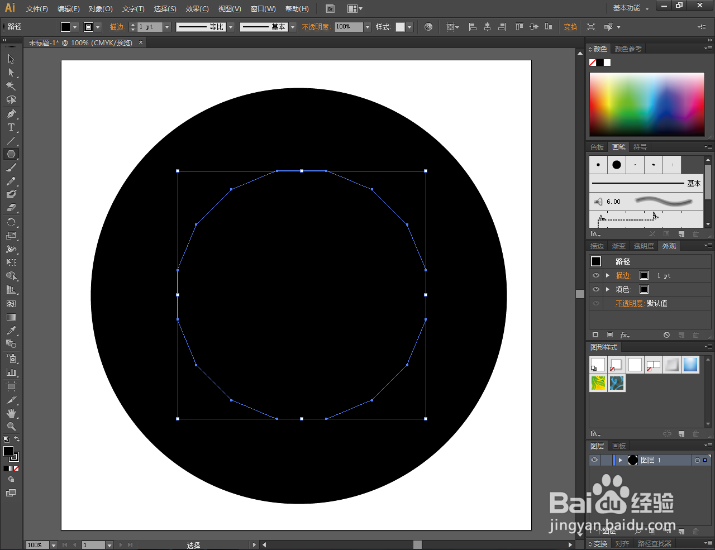
Task: Click 不透明度 link in 外观 panel
Action: coord(630,303)
